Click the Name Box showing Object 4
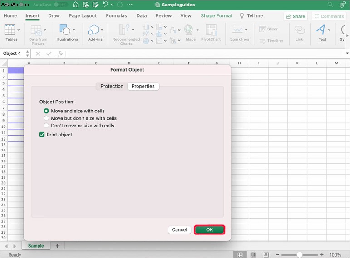Screen dimensions: 350x258 [x=13, y=54]
